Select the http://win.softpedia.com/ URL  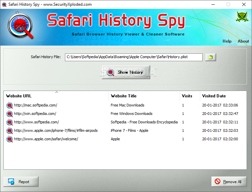[35, 114]
